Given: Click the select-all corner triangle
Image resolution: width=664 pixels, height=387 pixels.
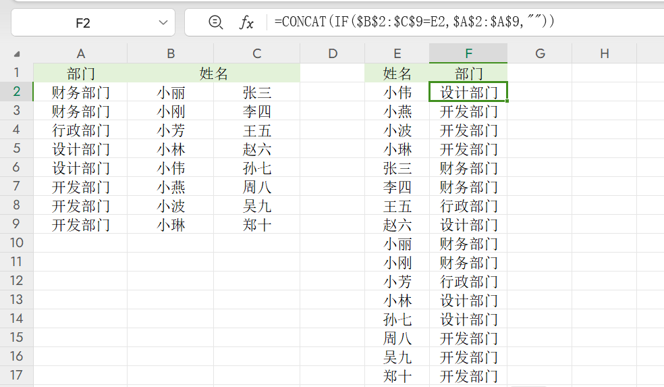Looking at the screenshot, I should click(17, 54).
